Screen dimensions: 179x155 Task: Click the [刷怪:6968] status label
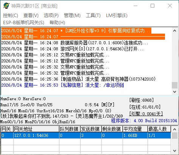(142, 100)
